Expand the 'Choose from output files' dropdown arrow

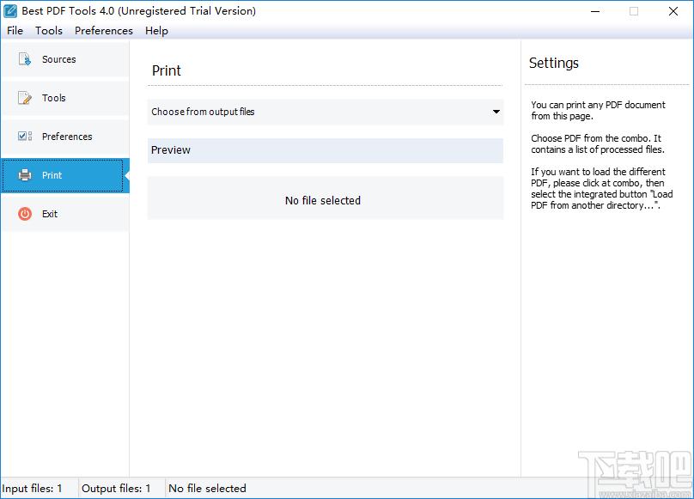tap(496, 112)
